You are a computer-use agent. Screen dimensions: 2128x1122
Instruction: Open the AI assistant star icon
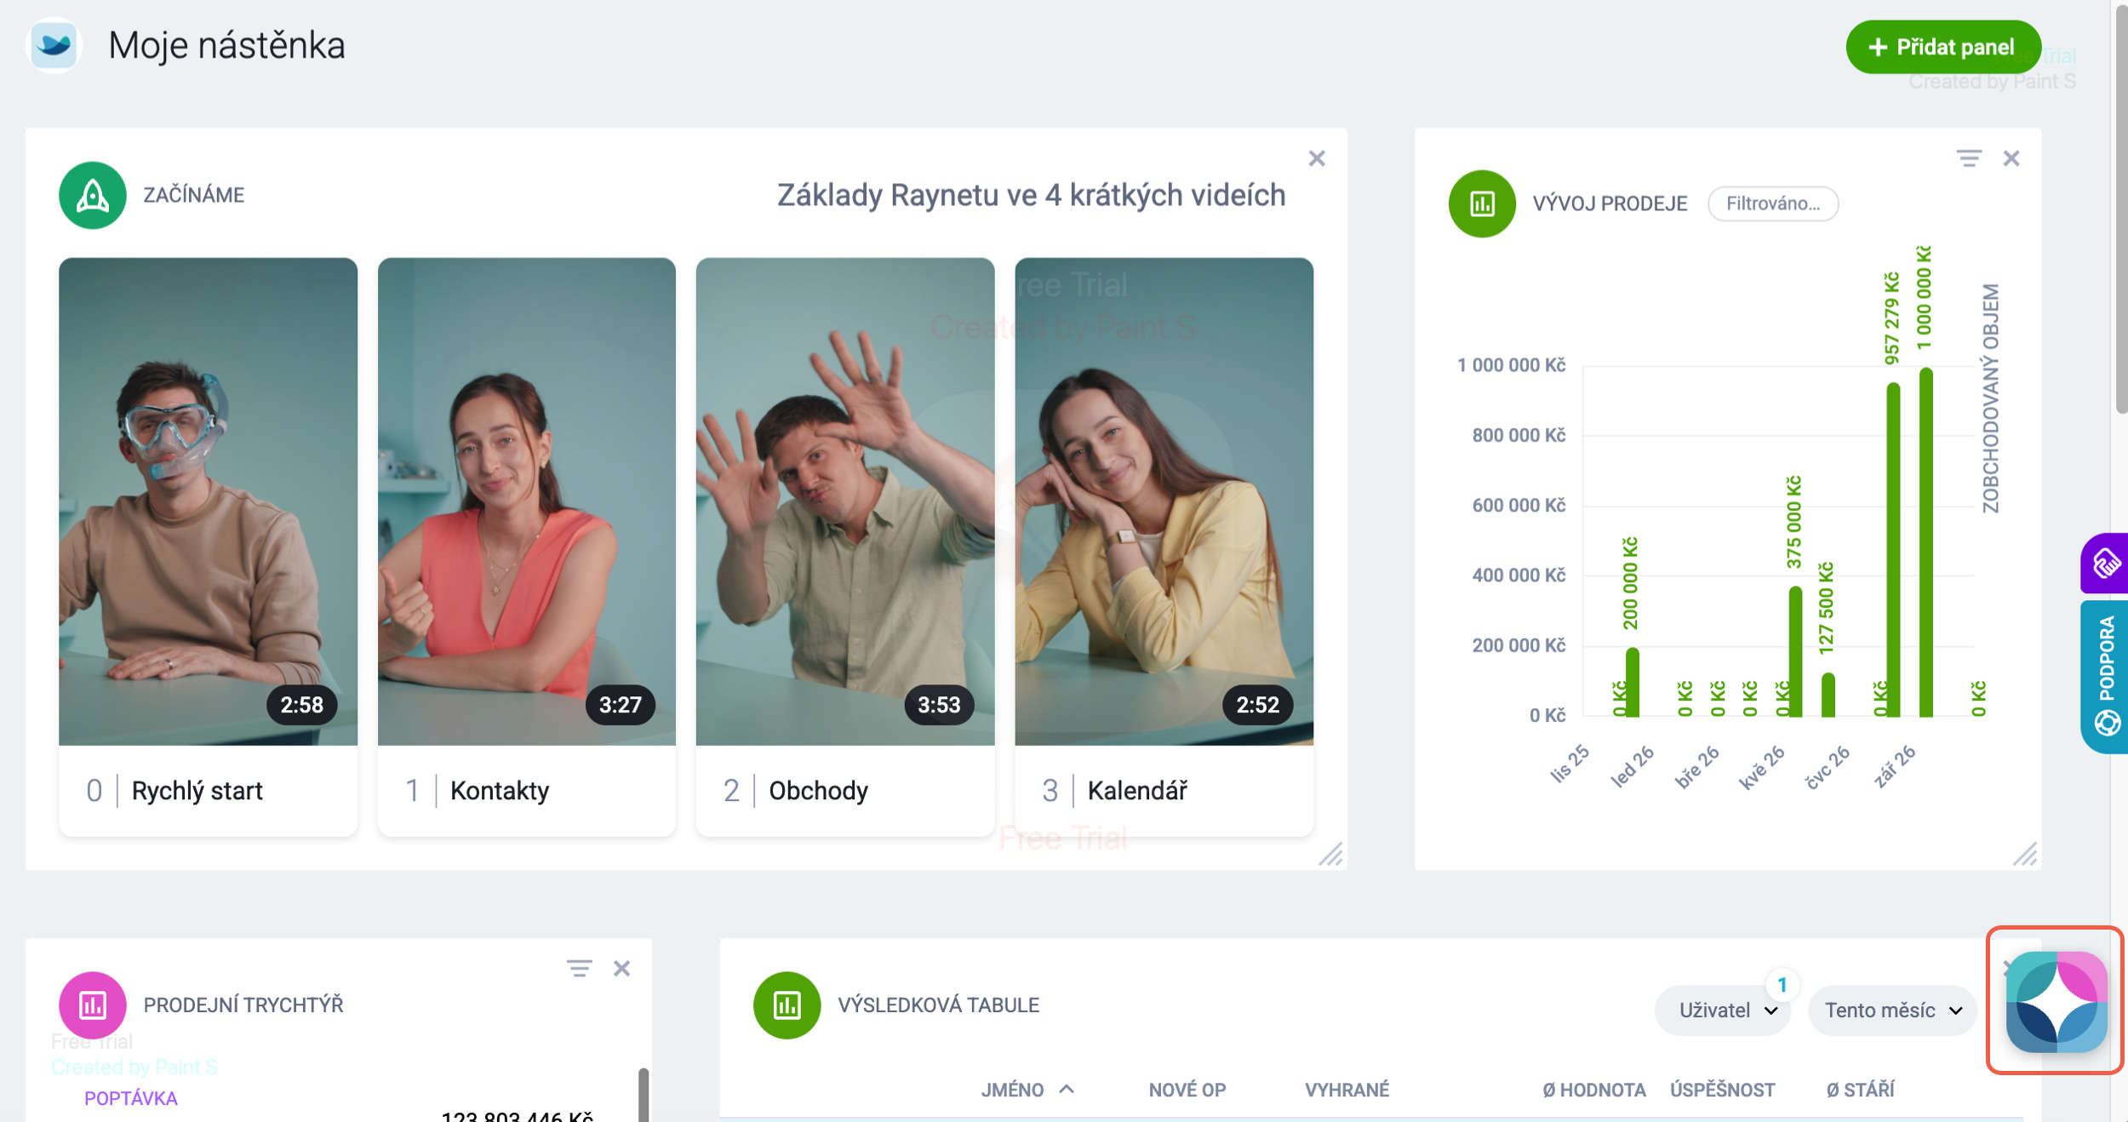[2056, 1002]
